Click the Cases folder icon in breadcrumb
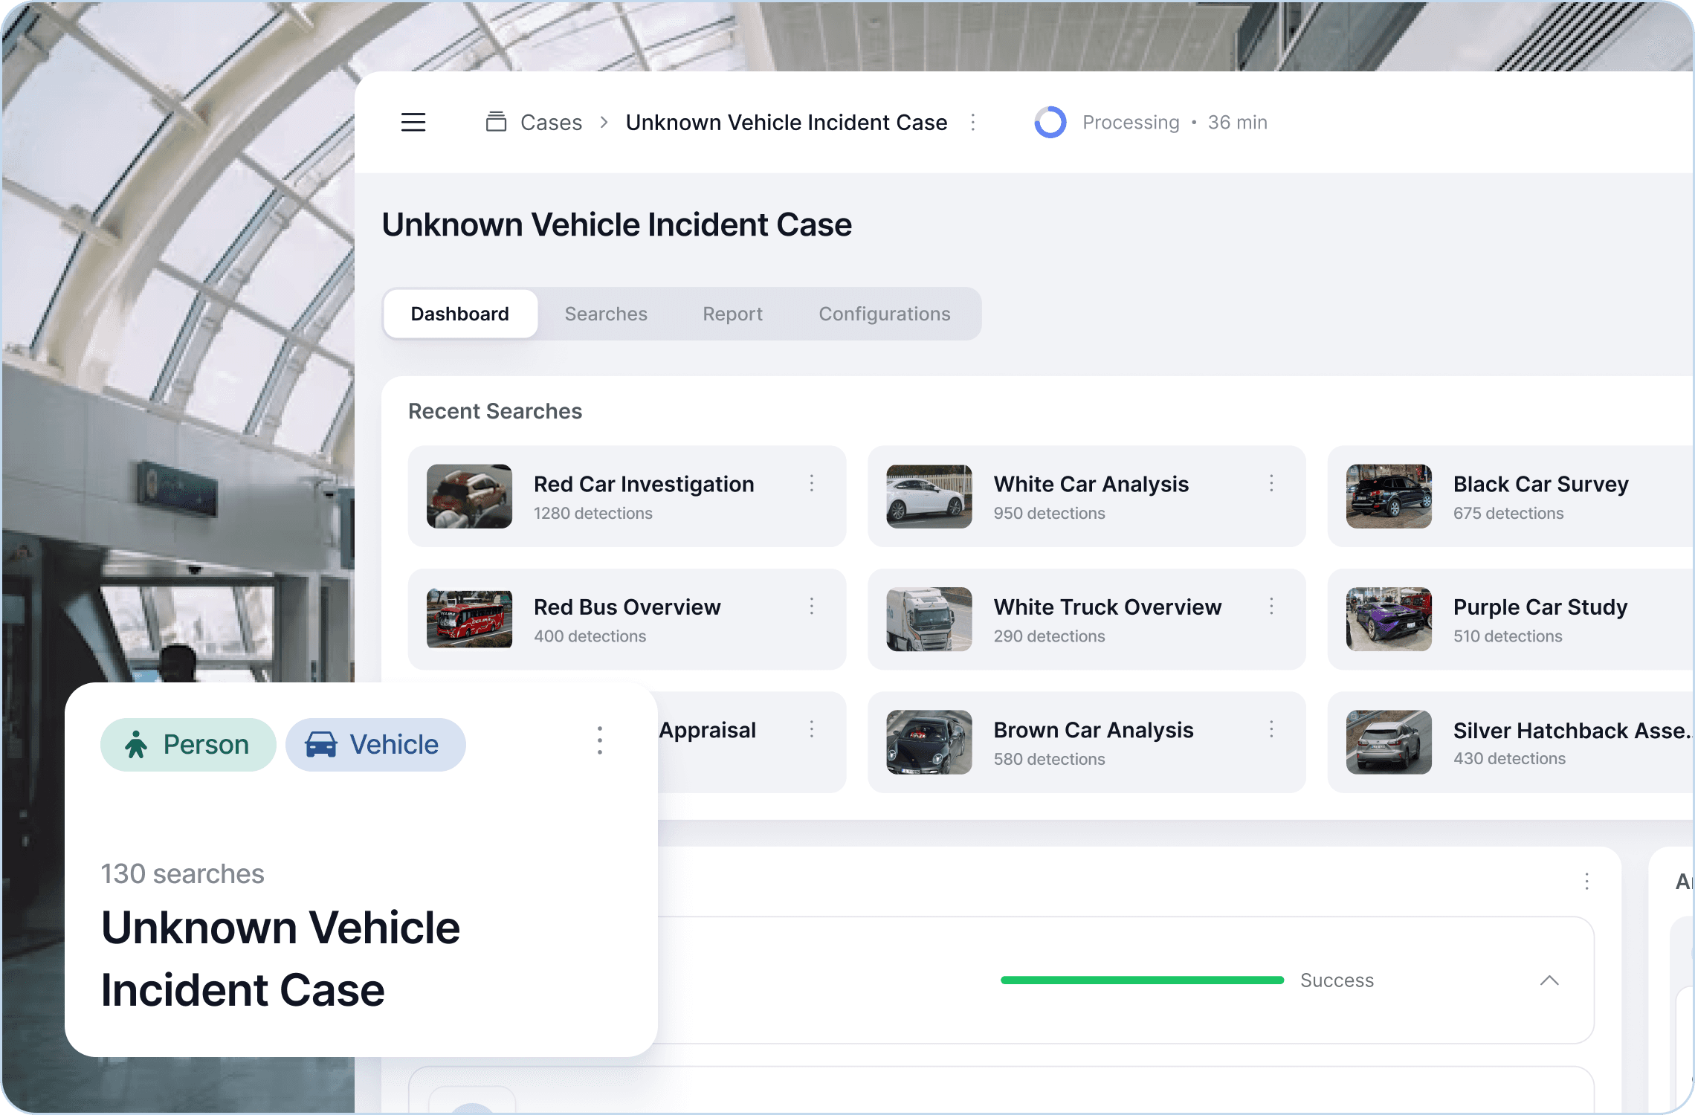 tap(496, 122)
